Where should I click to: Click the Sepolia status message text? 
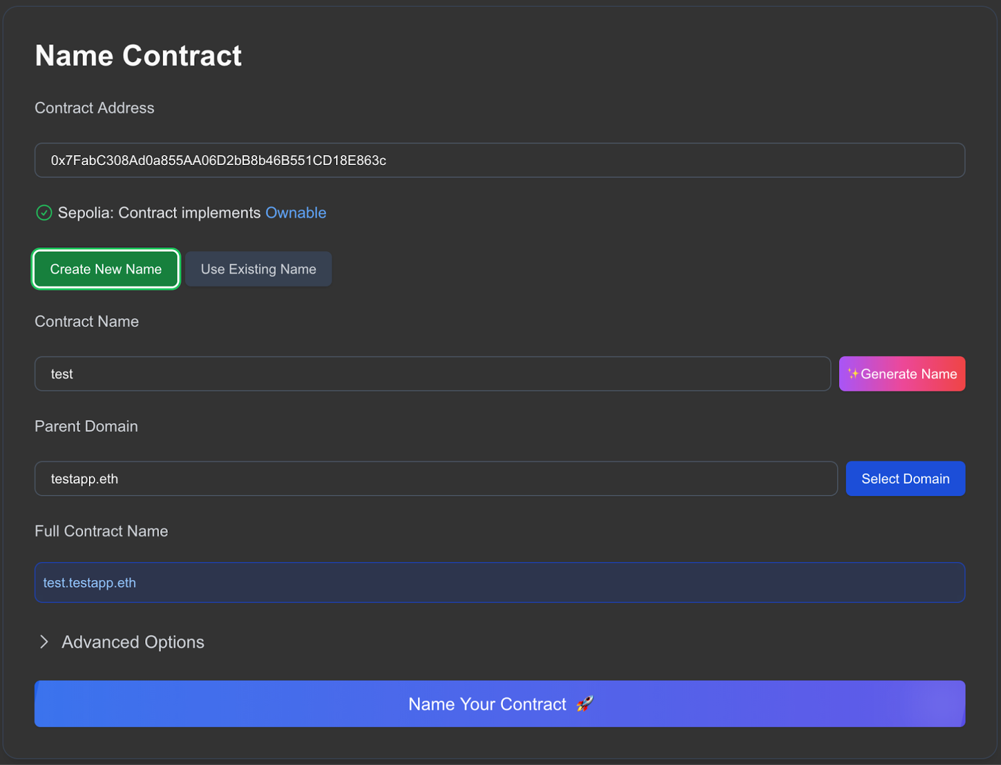click(x=159, y=212)
